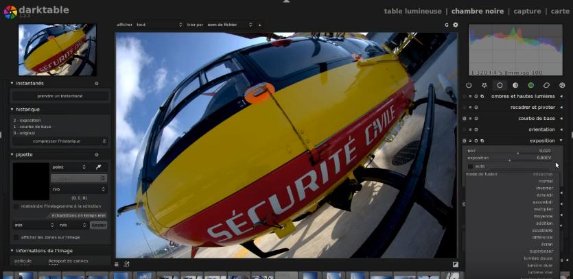The width and height of the screenshot is (573, 279).
Task: Select correction group icon
Action: tap(547, 85)
